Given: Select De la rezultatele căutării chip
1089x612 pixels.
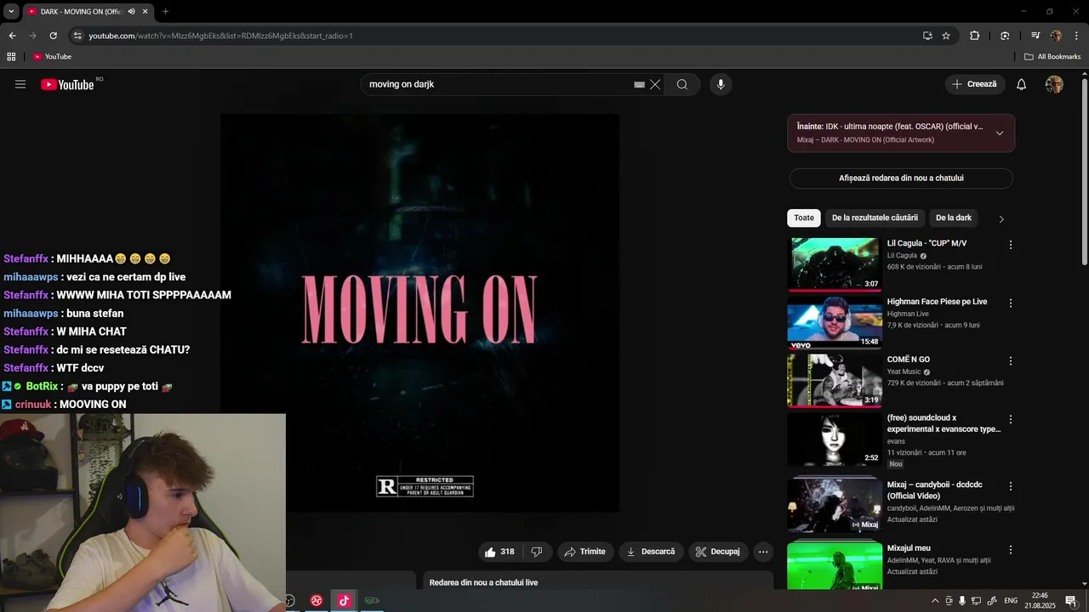Looking at the screenshot, I should click(875, 218).
